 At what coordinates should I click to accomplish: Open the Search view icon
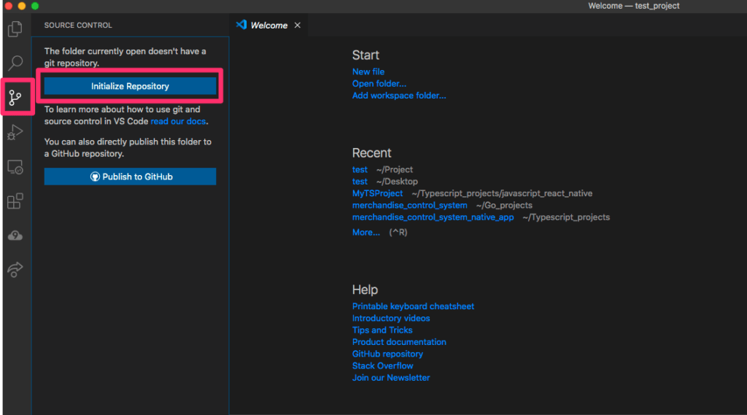15,63
